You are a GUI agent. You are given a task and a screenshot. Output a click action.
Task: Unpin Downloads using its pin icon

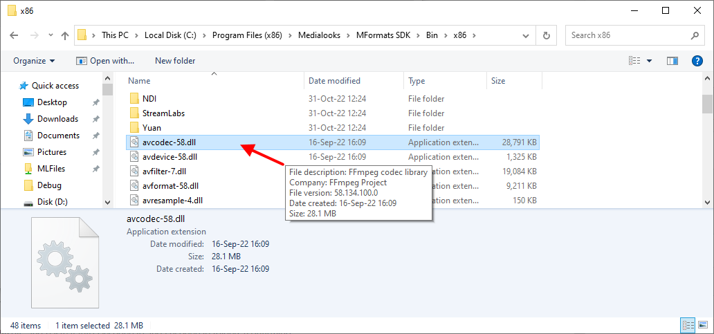tap(95, 119)
